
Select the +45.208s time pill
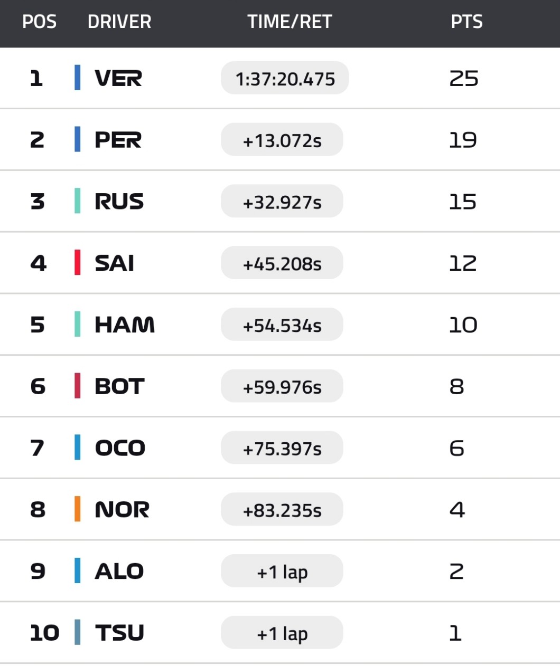tap(282, 263)
